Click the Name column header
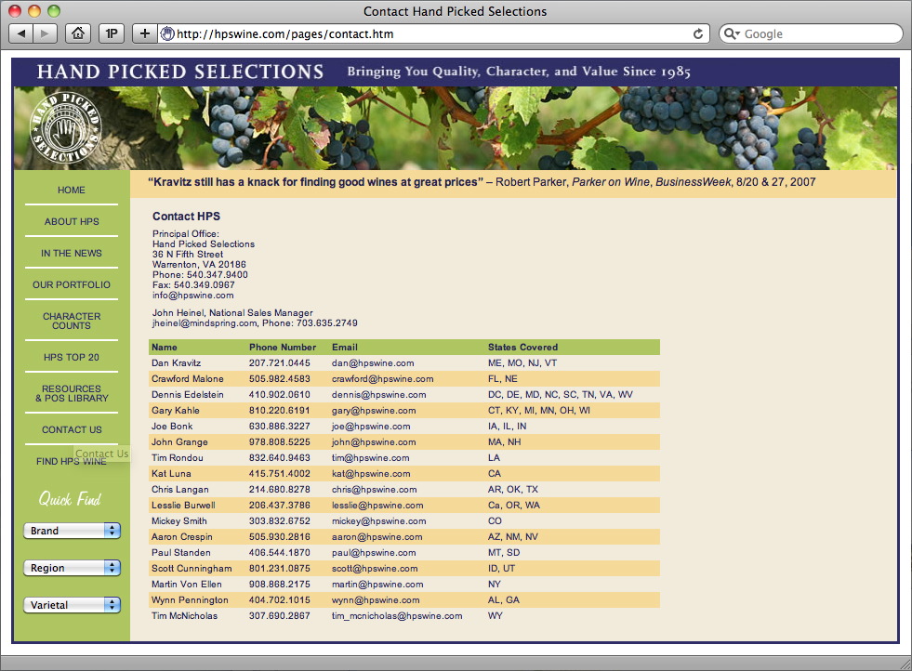 tap(164, 348)
